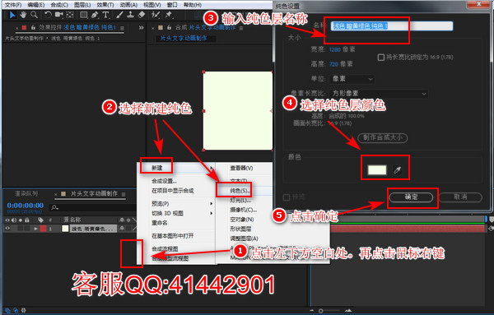Click the solid layer name input field

coord(392,26)
